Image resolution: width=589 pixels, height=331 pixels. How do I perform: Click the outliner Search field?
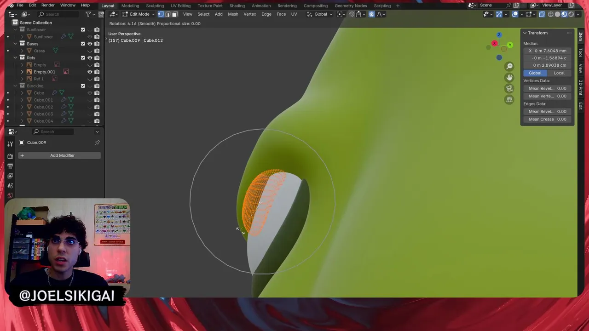point(58,14)
